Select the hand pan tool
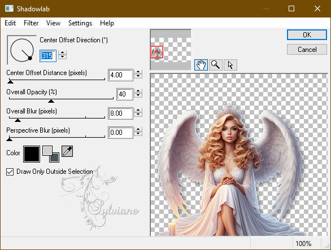The image size is (331, 250). tap(201, 65)
